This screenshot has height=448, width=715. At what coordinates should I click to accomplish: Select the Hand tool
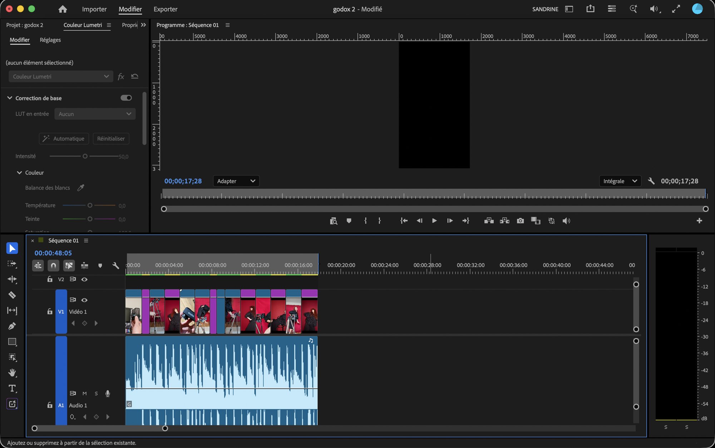pos(12,373)
